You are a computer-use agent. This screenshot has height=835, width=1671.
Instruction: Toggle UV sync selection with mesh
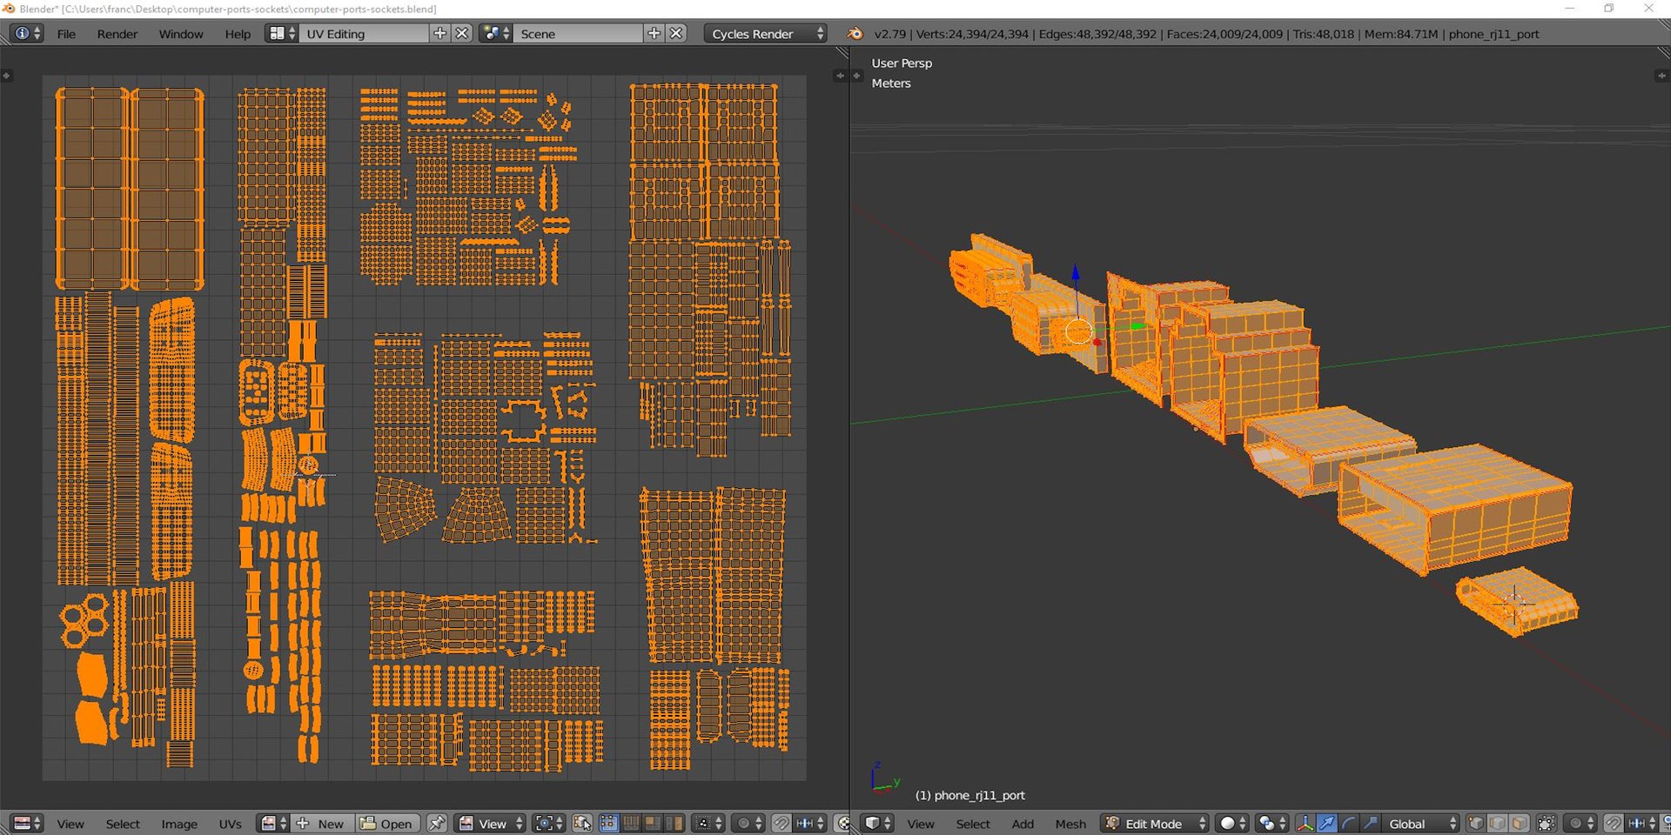pos(583,823)
